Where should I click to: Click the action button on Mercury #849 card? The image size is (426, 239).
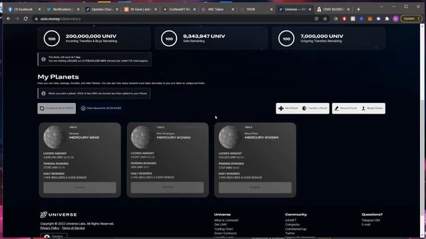pos(80,187)
